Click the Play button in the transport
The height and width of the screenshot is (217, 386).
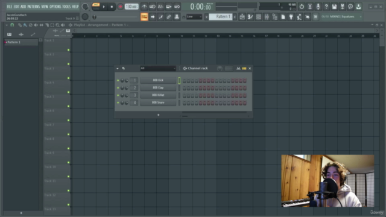coord(104,7)
